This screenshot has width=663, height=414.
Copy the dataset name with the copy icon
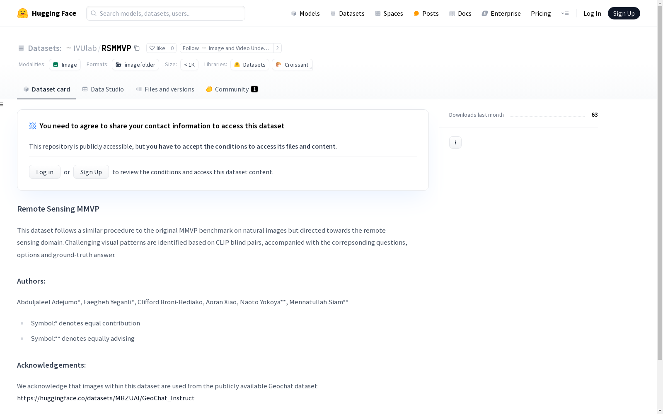click(137, 48)
